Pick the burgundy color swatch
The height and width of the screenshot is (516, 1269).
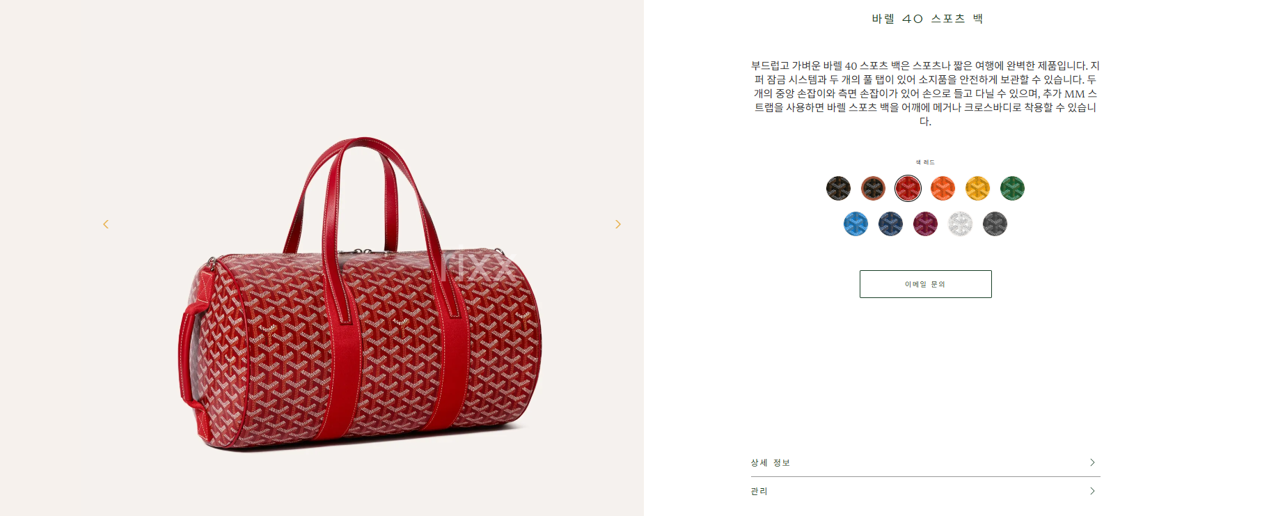tap(925, 224)
